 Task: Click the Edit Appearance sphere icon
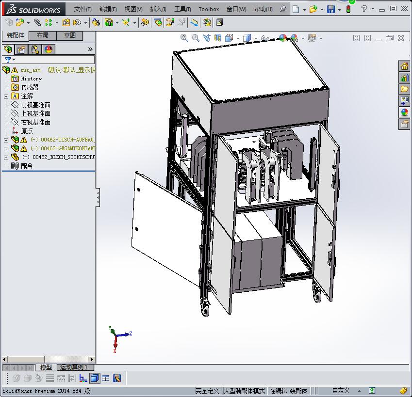(283, 38)
